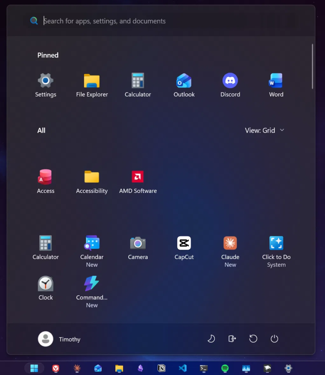
Task: Open pinned File Explorer app
Action: click(92, 85)
